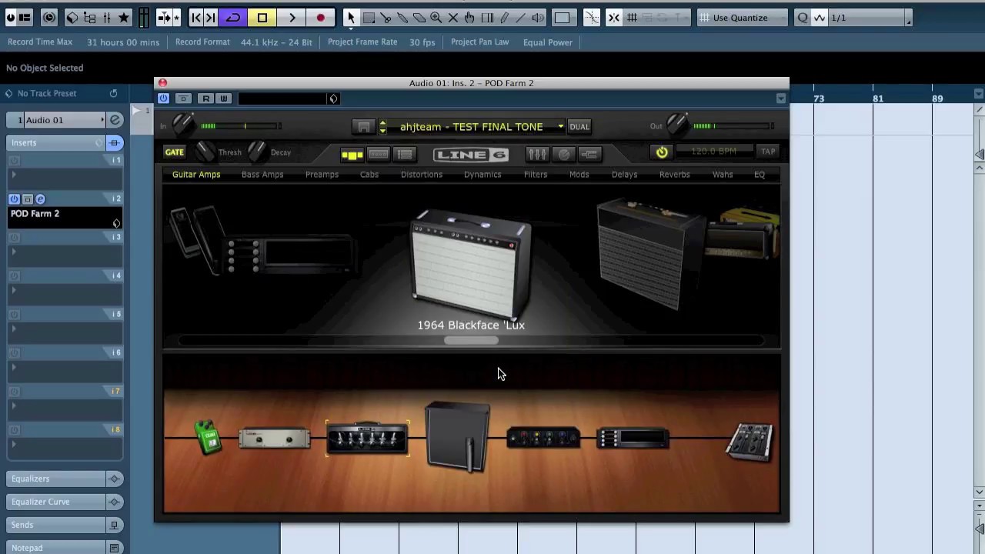Step through presets with yellow up/down arrows
The width and height of the screenshot is (985, 554).
point(382,127)
